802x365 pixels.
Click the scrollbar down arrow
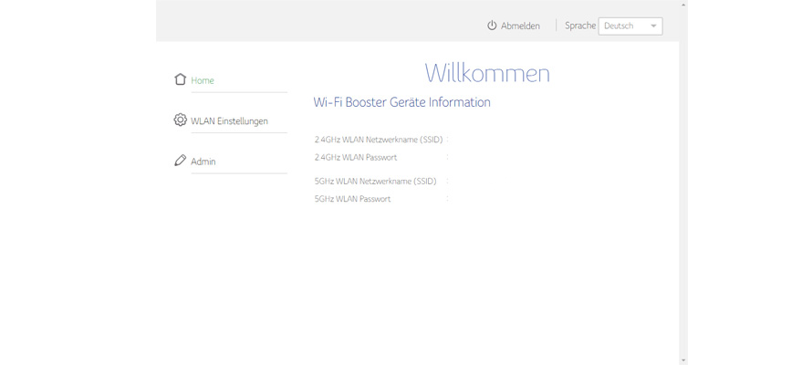(683, 360)
